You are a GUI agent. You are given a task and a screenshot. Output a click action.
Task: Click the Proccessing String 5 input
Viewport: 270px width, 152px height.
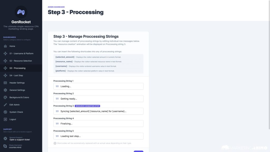coord(98,136)
